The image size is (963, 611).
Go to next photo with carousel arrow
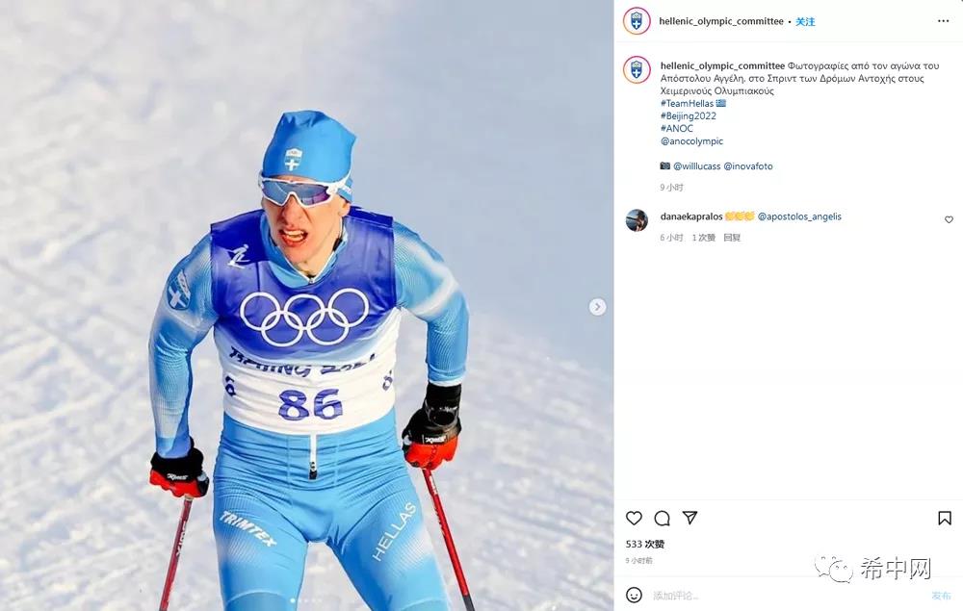[x=598, y=307]
